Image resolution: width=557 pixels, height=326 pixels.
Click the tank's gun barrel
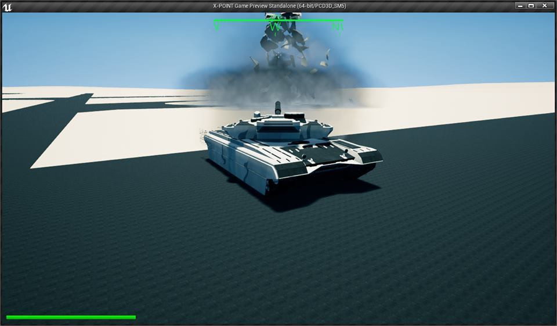coord(278,108)
